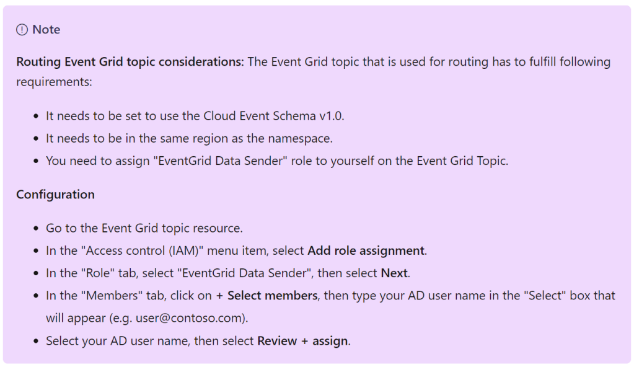
Task: Click the bold "Next" word
Action: 394,273
